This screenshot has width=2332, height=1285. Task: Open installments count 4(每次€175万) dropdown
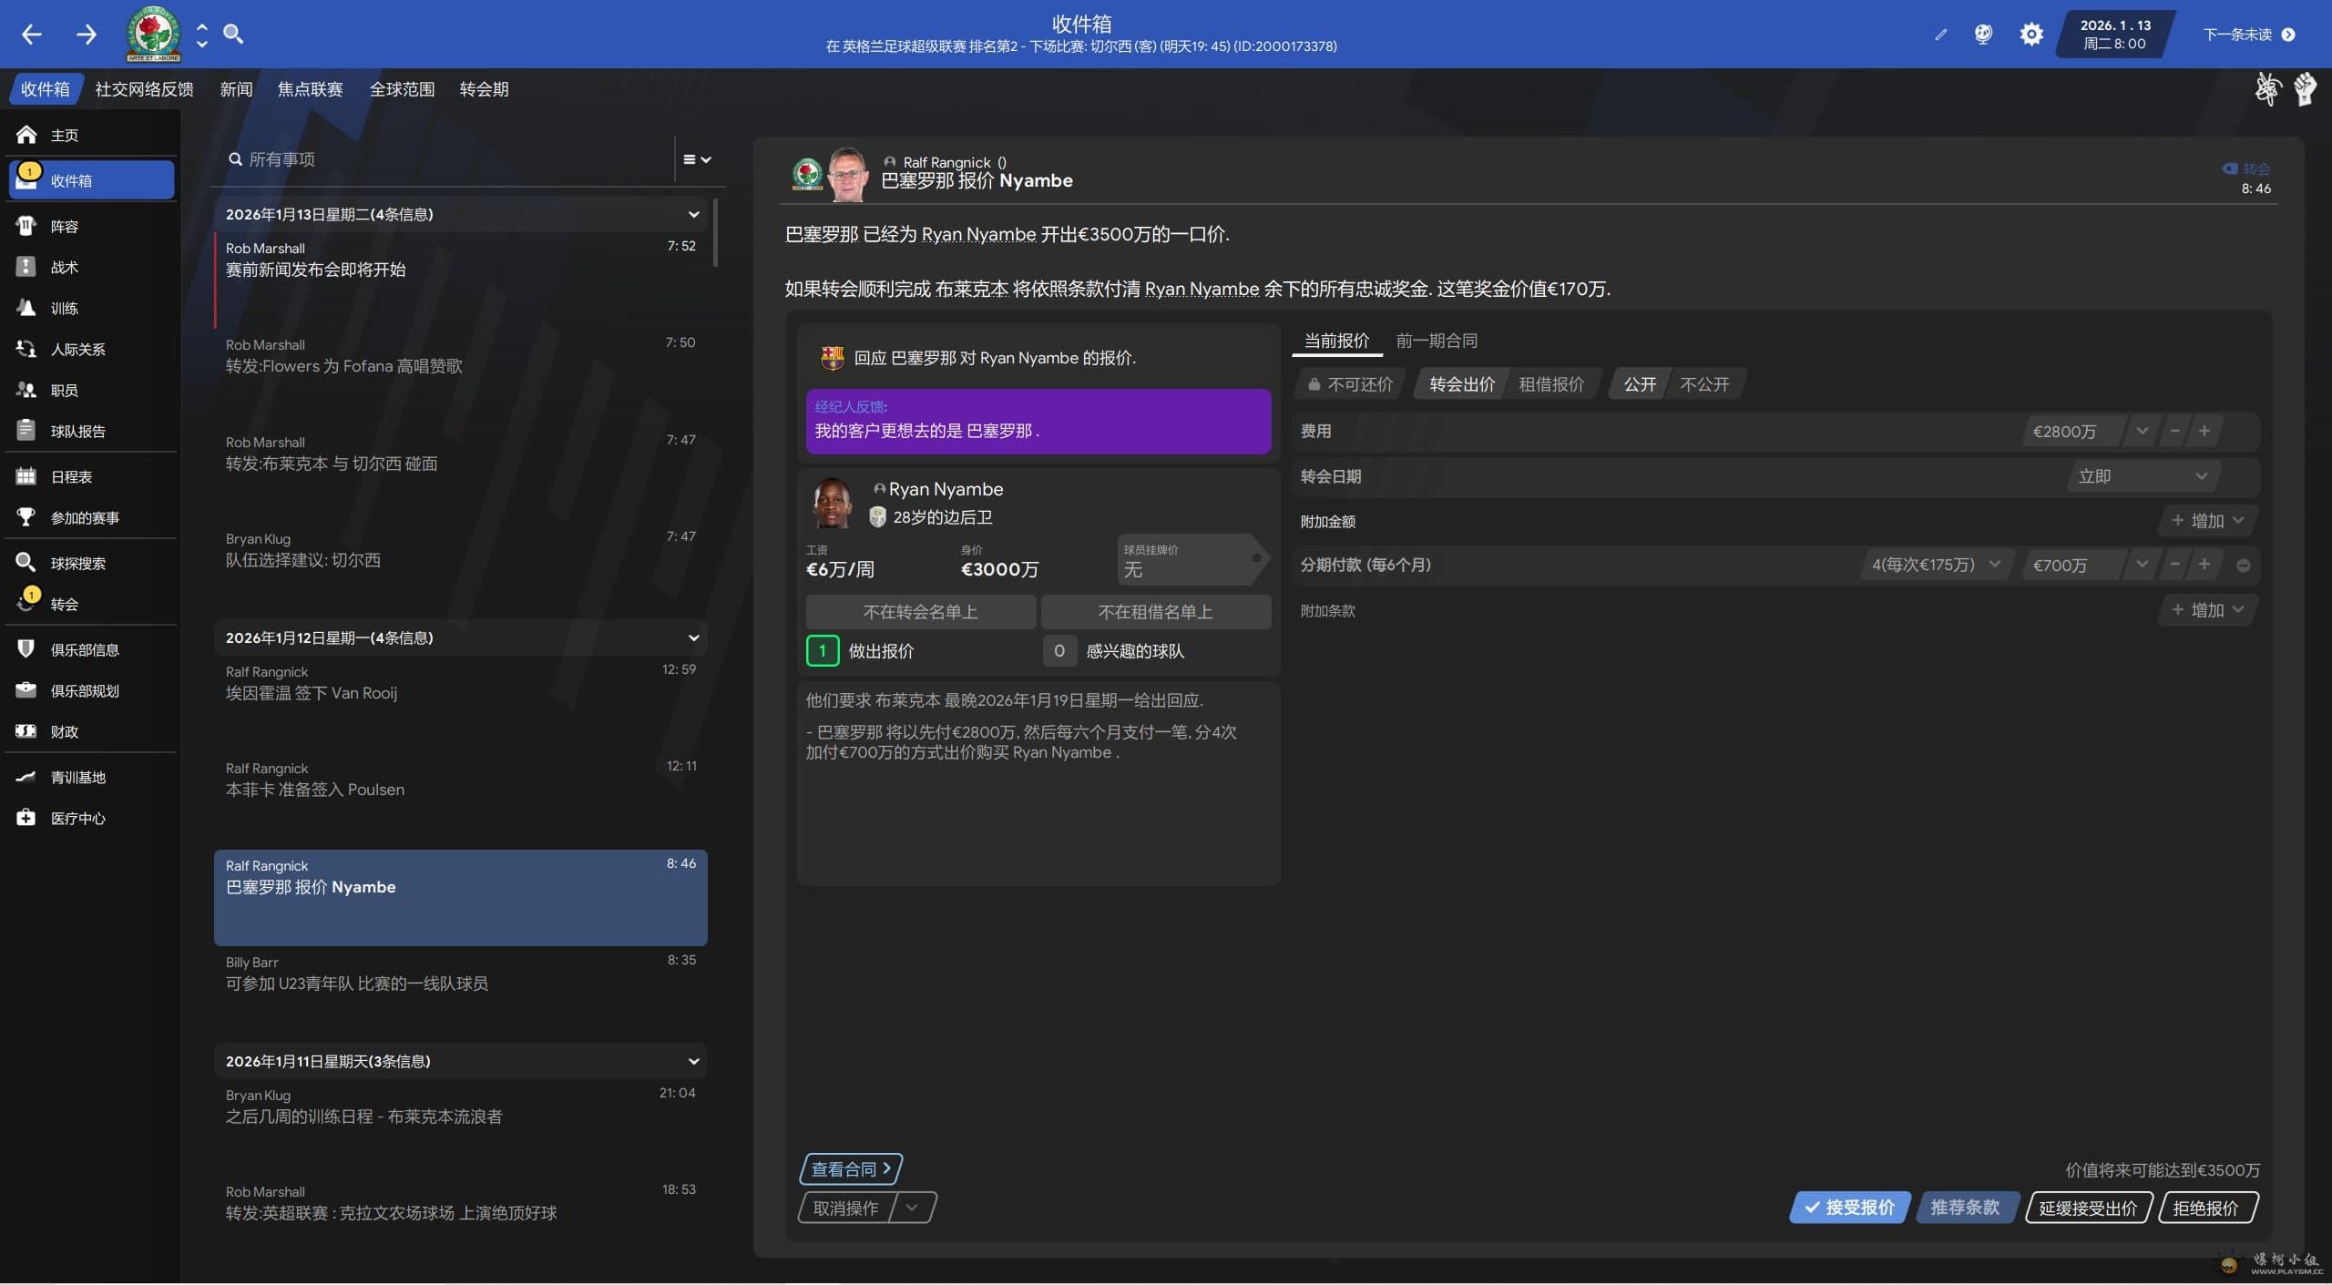tap(1936, 565)
